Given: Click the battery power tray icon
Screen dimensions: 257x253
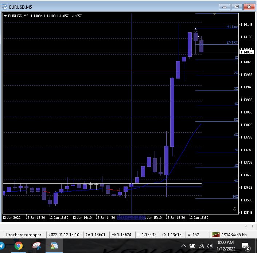Looking at the screenshot, I should tap(192, 246).
